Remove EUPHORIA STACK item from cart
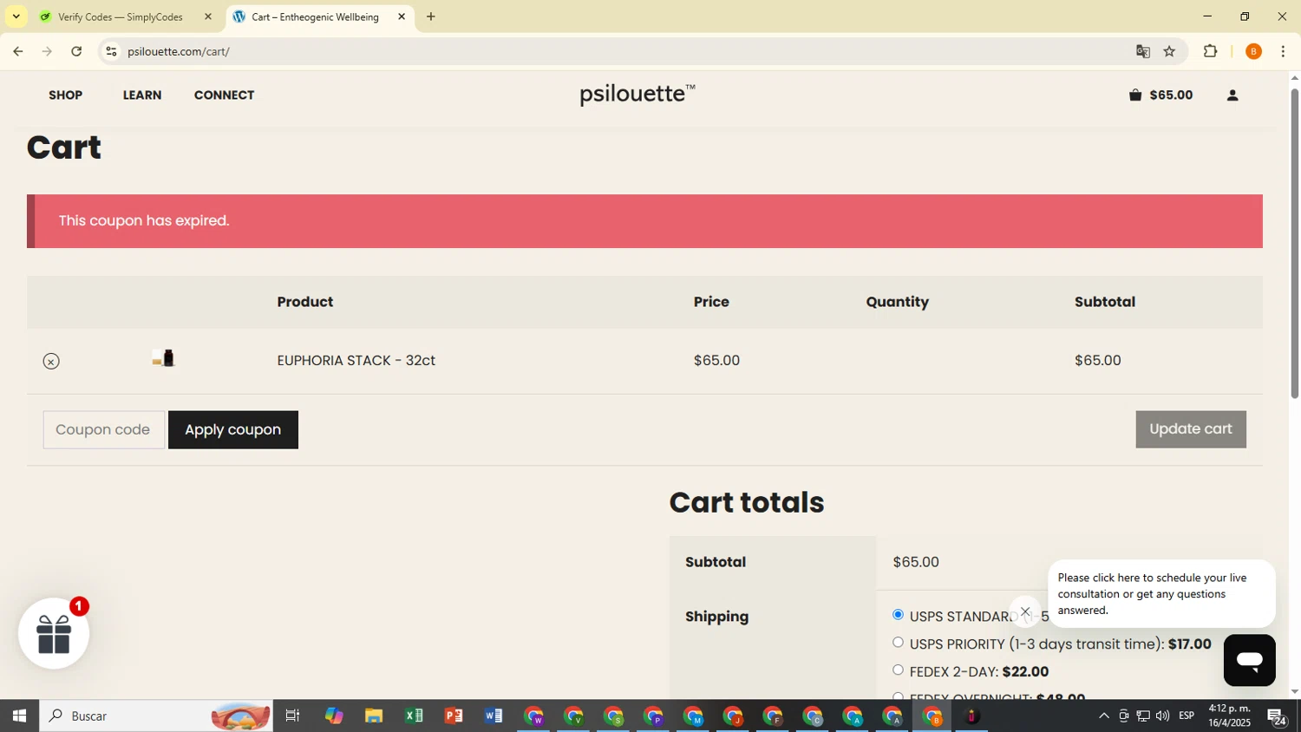1301x732 pixels. click(x=51, y=362)
